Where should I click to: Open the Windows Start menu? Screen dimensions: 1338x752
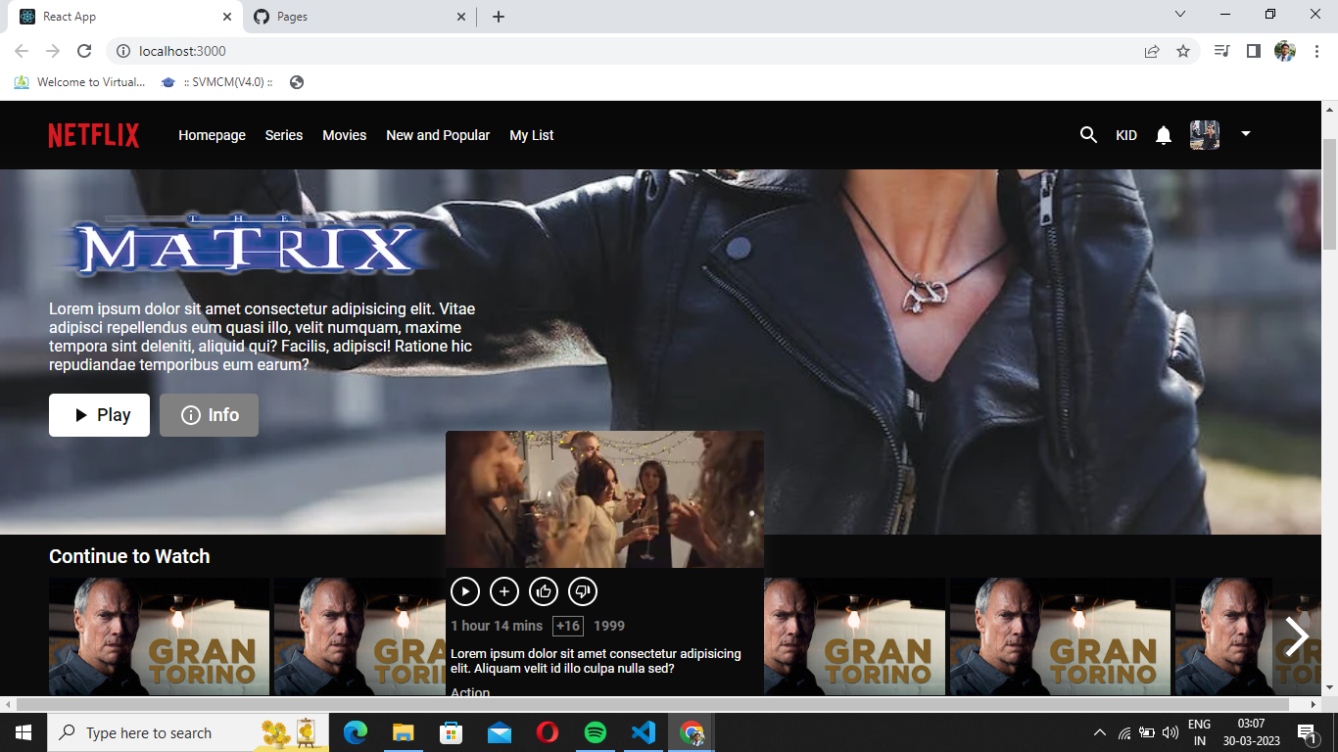pos(24,732)
